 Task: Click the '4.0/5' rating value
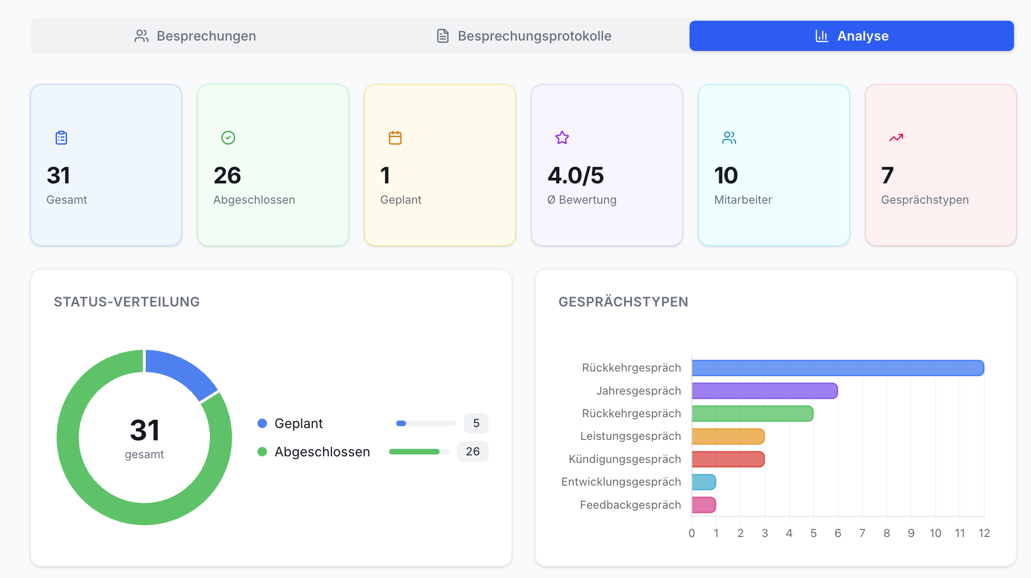(x=575, y=175)
